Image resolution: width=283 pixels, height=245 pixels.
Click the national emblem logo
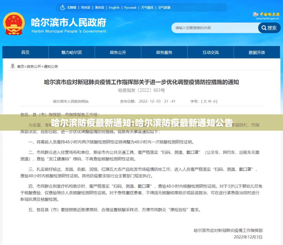click(14, 24)
